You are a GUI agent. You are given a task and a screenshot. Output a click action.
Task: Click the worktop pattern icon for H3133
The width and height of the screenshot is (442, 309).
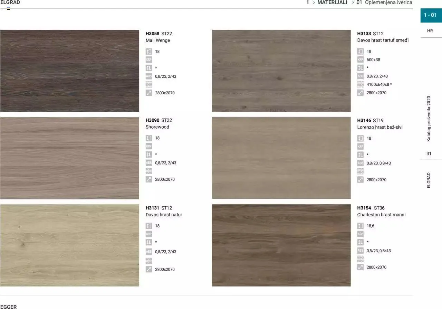pyautogui.click(x=361, y=84)
